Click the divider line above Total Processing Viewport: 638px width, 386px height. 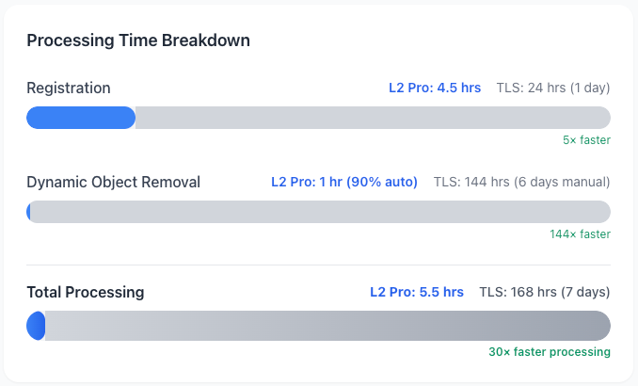(318, 265)
